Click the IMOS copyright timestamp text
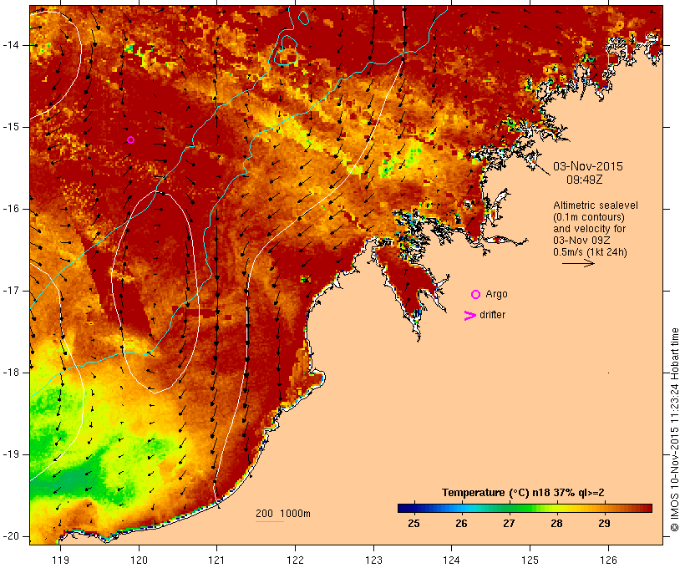 (x=674, y=430)
